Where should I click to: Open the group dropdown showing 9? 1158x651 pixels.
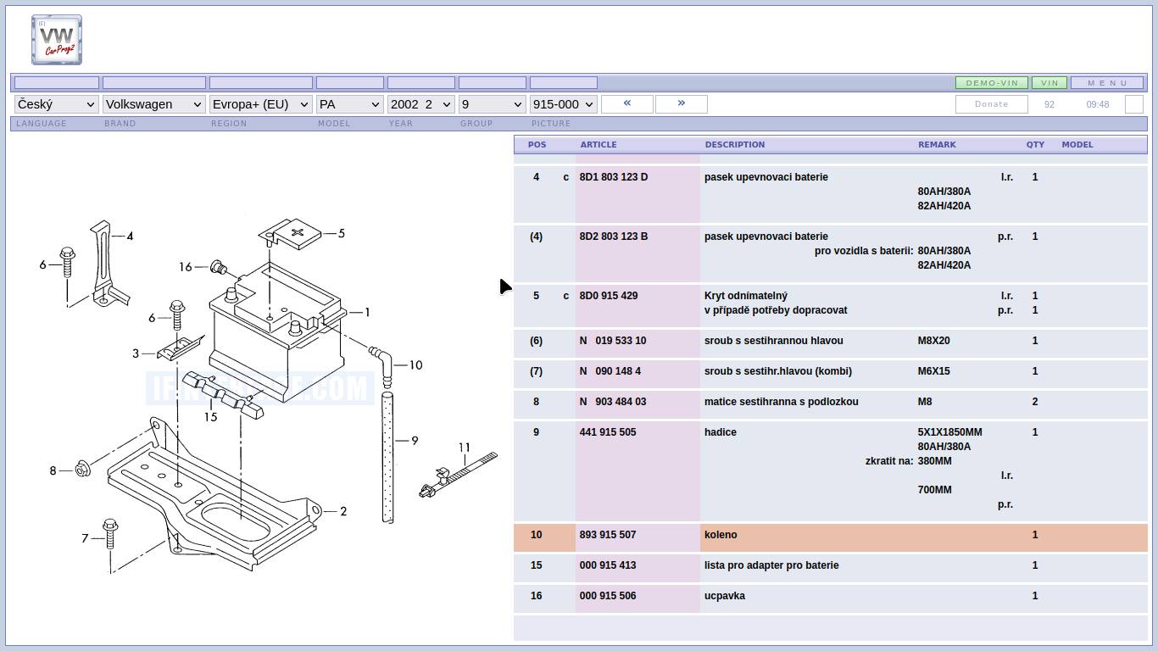[493, 104]
